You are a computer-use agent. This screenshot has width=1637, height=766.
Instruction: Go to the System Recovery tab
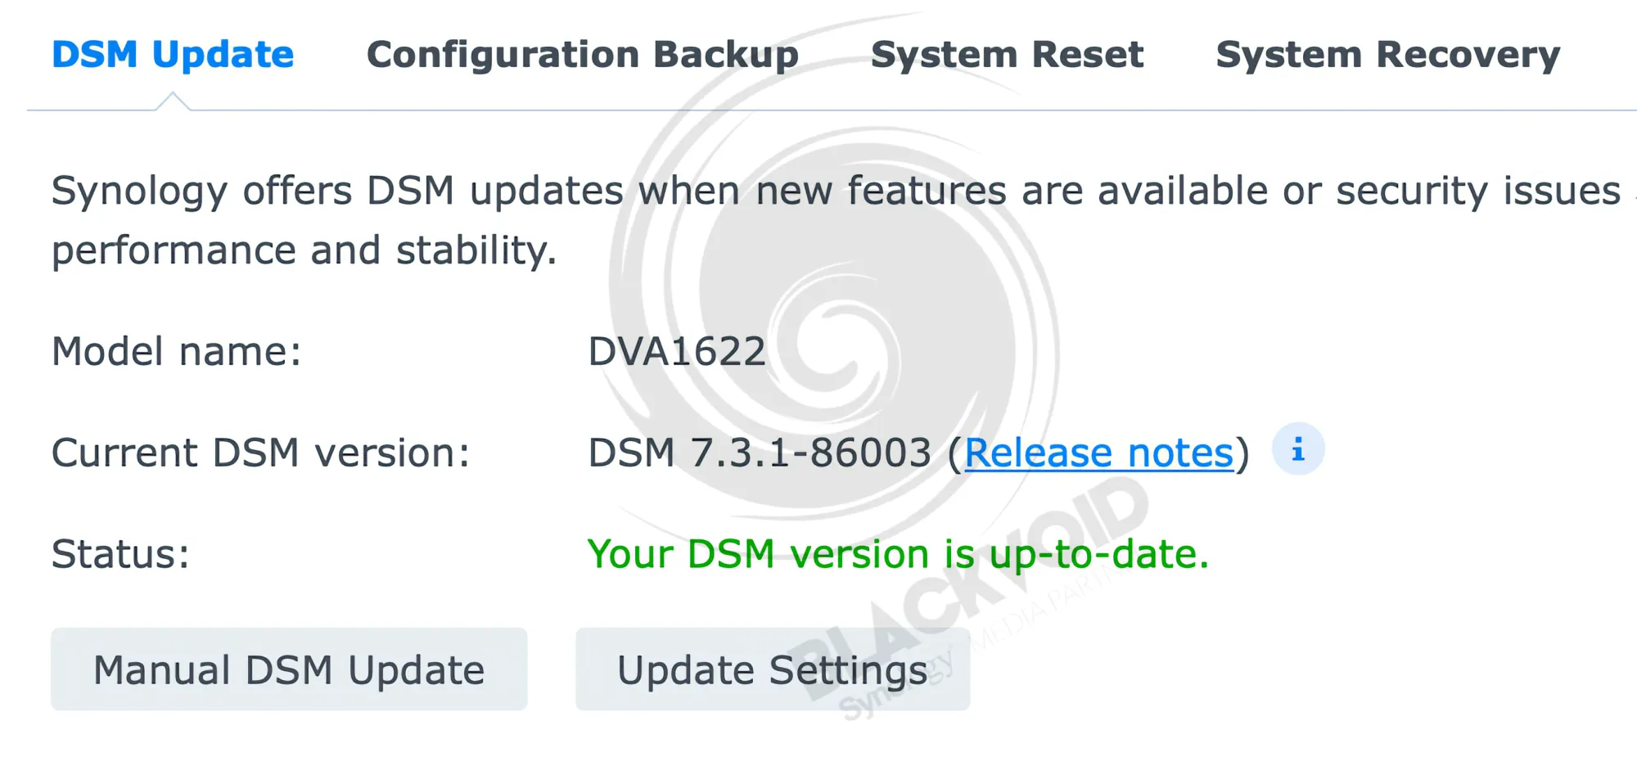1387,55
